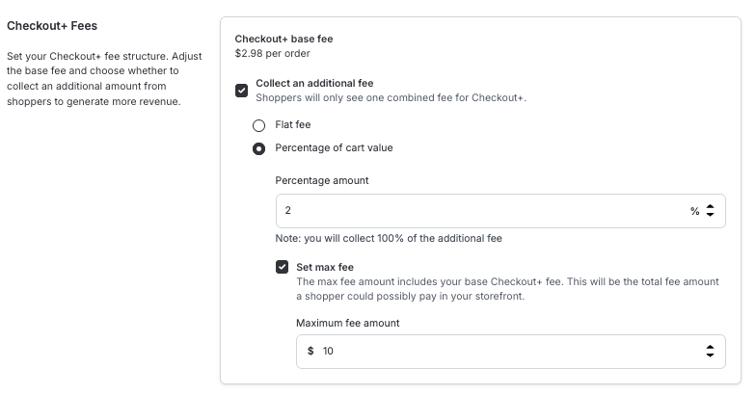Image resolution: width=756 pixels, height=395 pixels.
Task: Decrease percentage amount with the down arrow
Action: [710, 215]
